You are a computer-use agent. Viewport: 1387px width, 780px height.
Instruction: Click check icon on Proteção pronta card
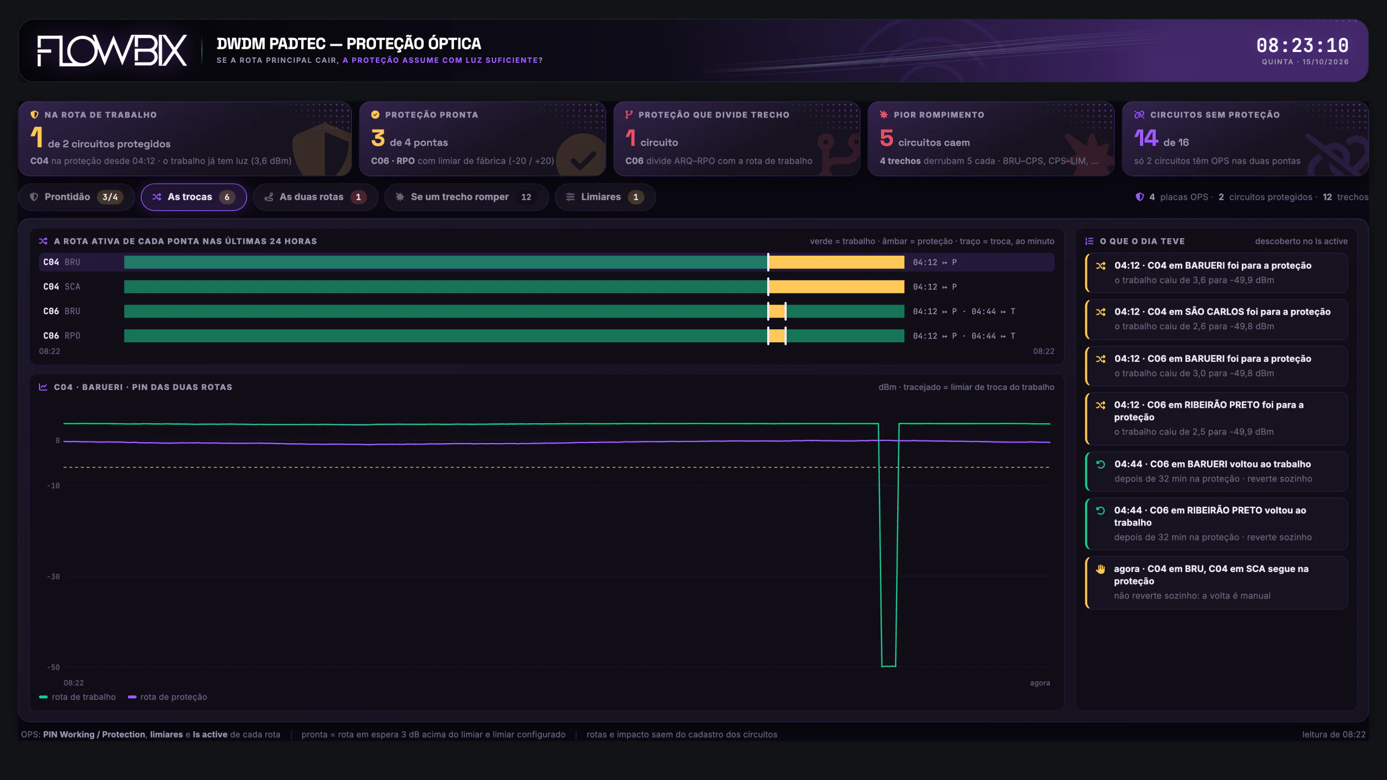(375, 115)
